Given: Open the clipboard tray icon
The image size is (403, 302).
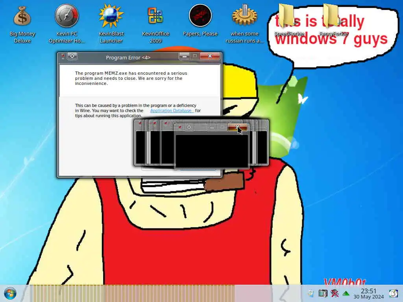Looking at the screenshot, I should (323, 293).
